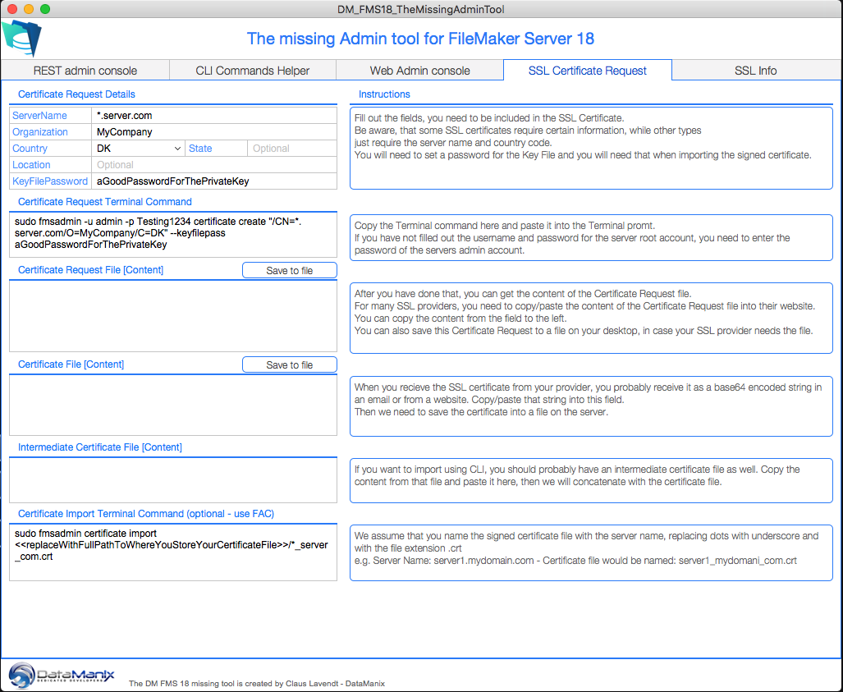Click the 'Country' field label
The height and width of the screenshot is (692, 843).
[30, 149]
